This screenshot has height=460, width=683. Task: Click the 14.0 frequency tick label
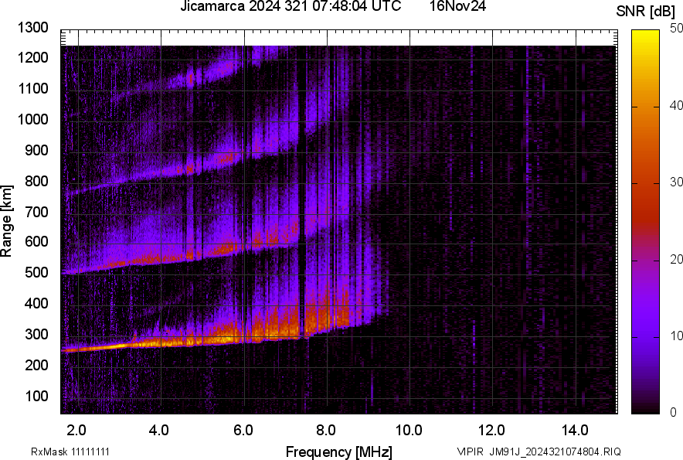click(575, 431)
